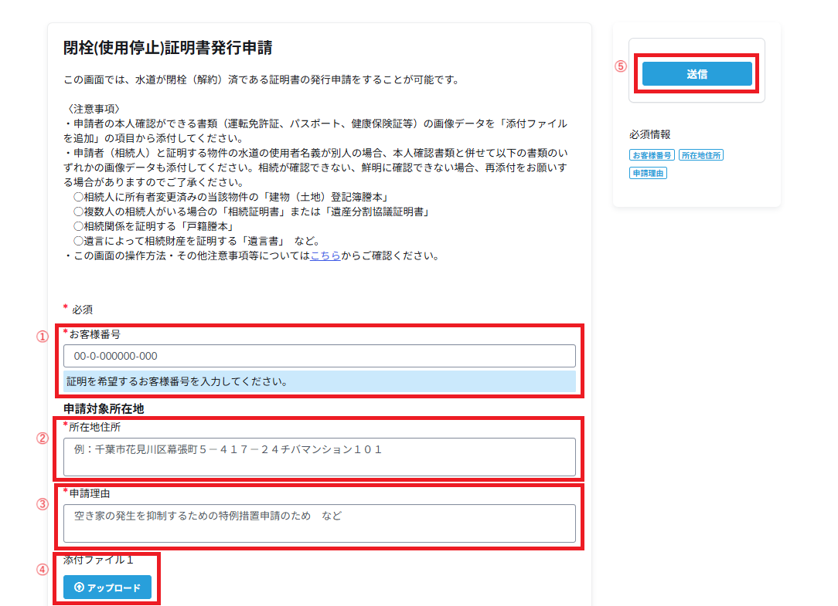Click the circled number ④ marker
The height and width of the screenshot is (606, 838).
click(43, 570)
